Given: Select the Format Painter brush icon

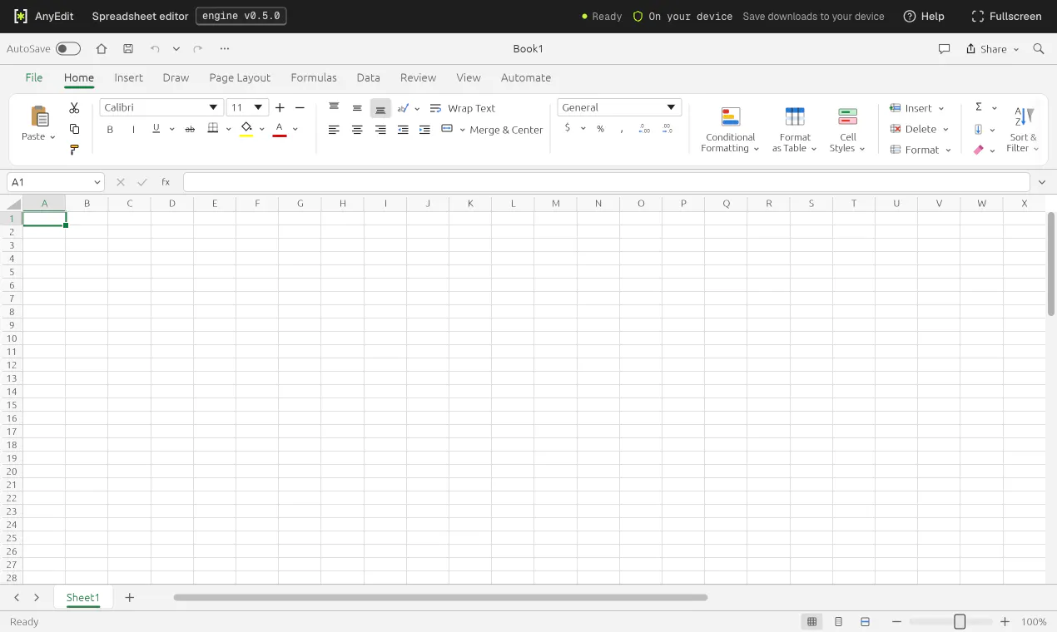Looking at the screenshot, I should click(x=74, y=150).
